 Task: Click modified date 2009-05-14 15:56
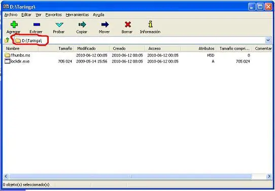click(91, 61)
